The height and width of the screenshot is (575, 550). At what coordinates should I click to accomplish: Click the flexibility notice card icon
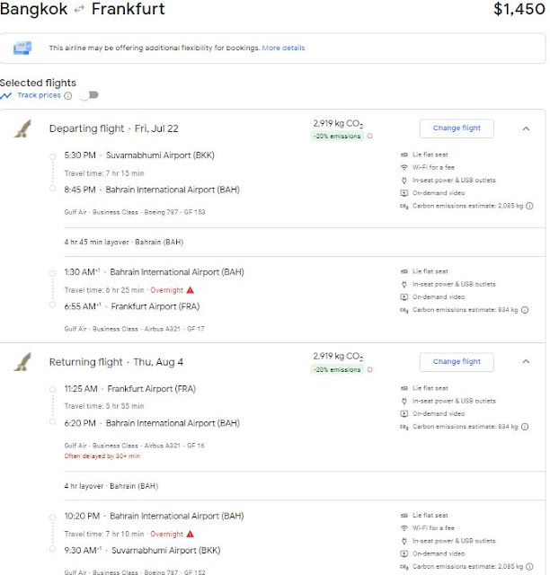[22, 48]
